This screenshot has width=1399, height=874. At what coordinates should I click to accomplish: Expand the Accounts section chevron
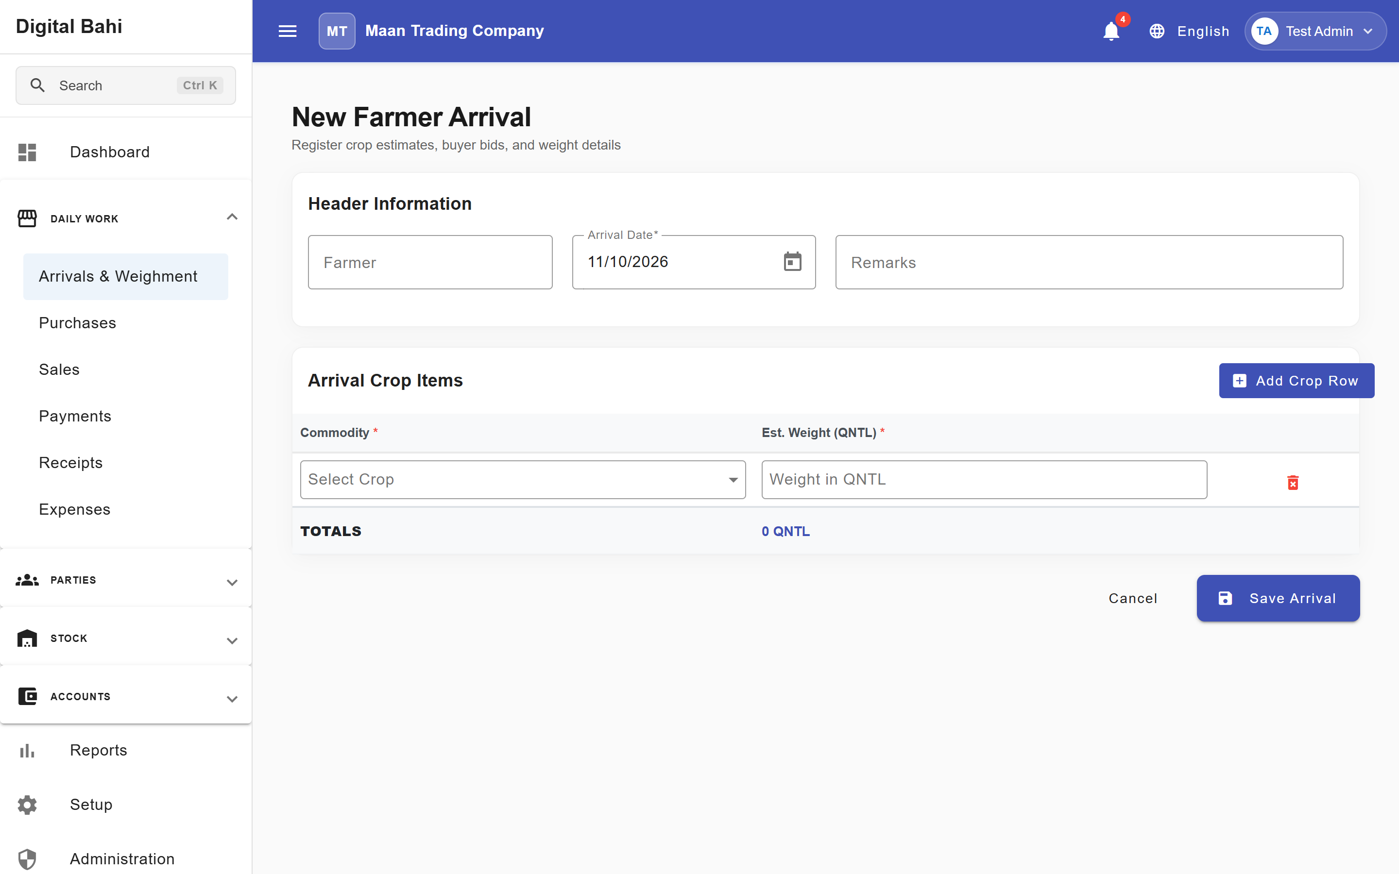click(232, 699)
